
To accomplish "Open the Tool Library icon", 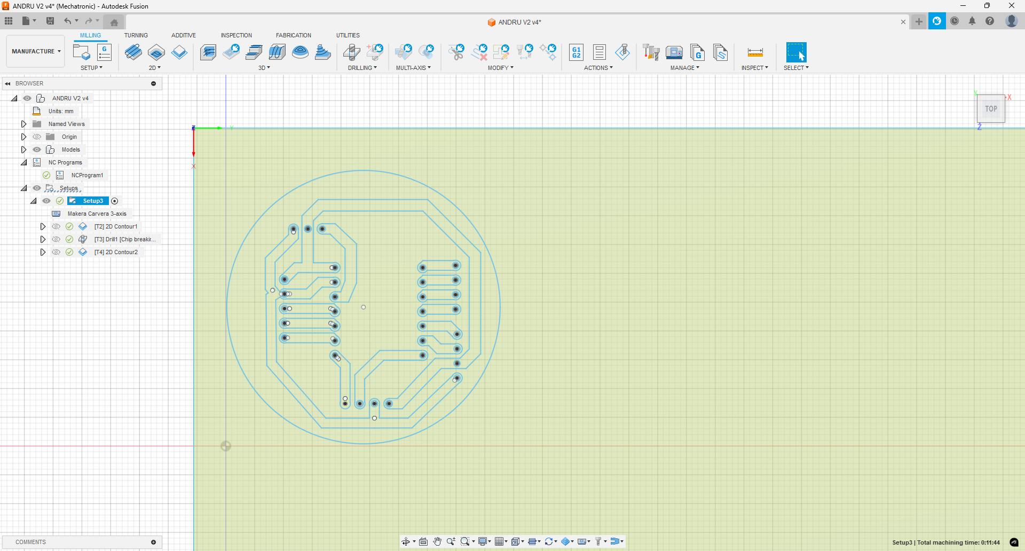I will 651,52.
